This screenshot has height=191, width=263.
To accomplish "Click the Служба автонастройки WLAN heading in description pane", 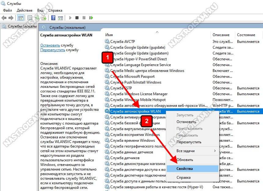I will [x=66, y=35].
